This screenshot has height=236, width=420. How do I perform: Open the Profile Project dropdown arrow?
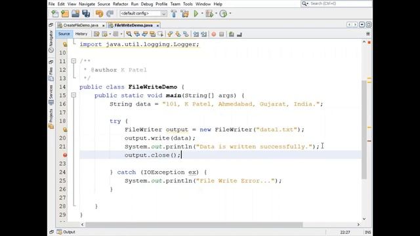click(x=230, y=13)
